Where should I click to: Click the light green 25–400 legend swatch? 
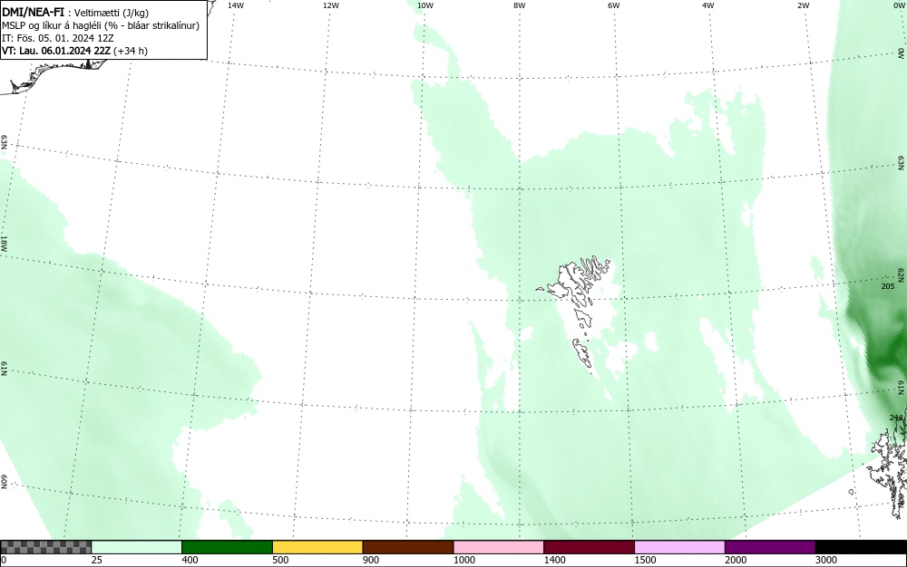point(137,547)
